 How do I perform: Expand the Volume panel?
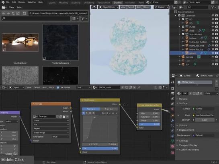[183, 126]
